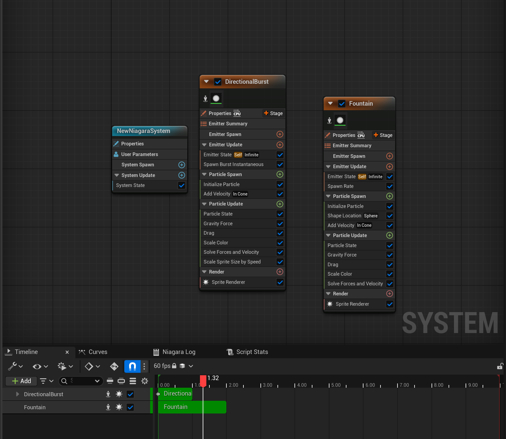Uncheck the System State module

pos(182,185)
